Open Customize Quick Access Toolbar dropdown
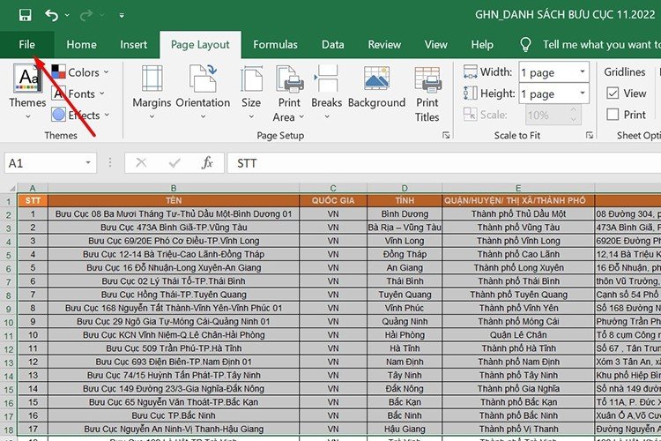Screen dimensions: 661x441 tap(122, 16)
